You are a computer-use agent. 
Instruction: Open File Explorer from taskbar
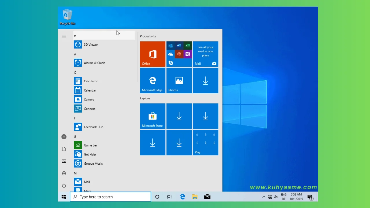tap(195, 197)
